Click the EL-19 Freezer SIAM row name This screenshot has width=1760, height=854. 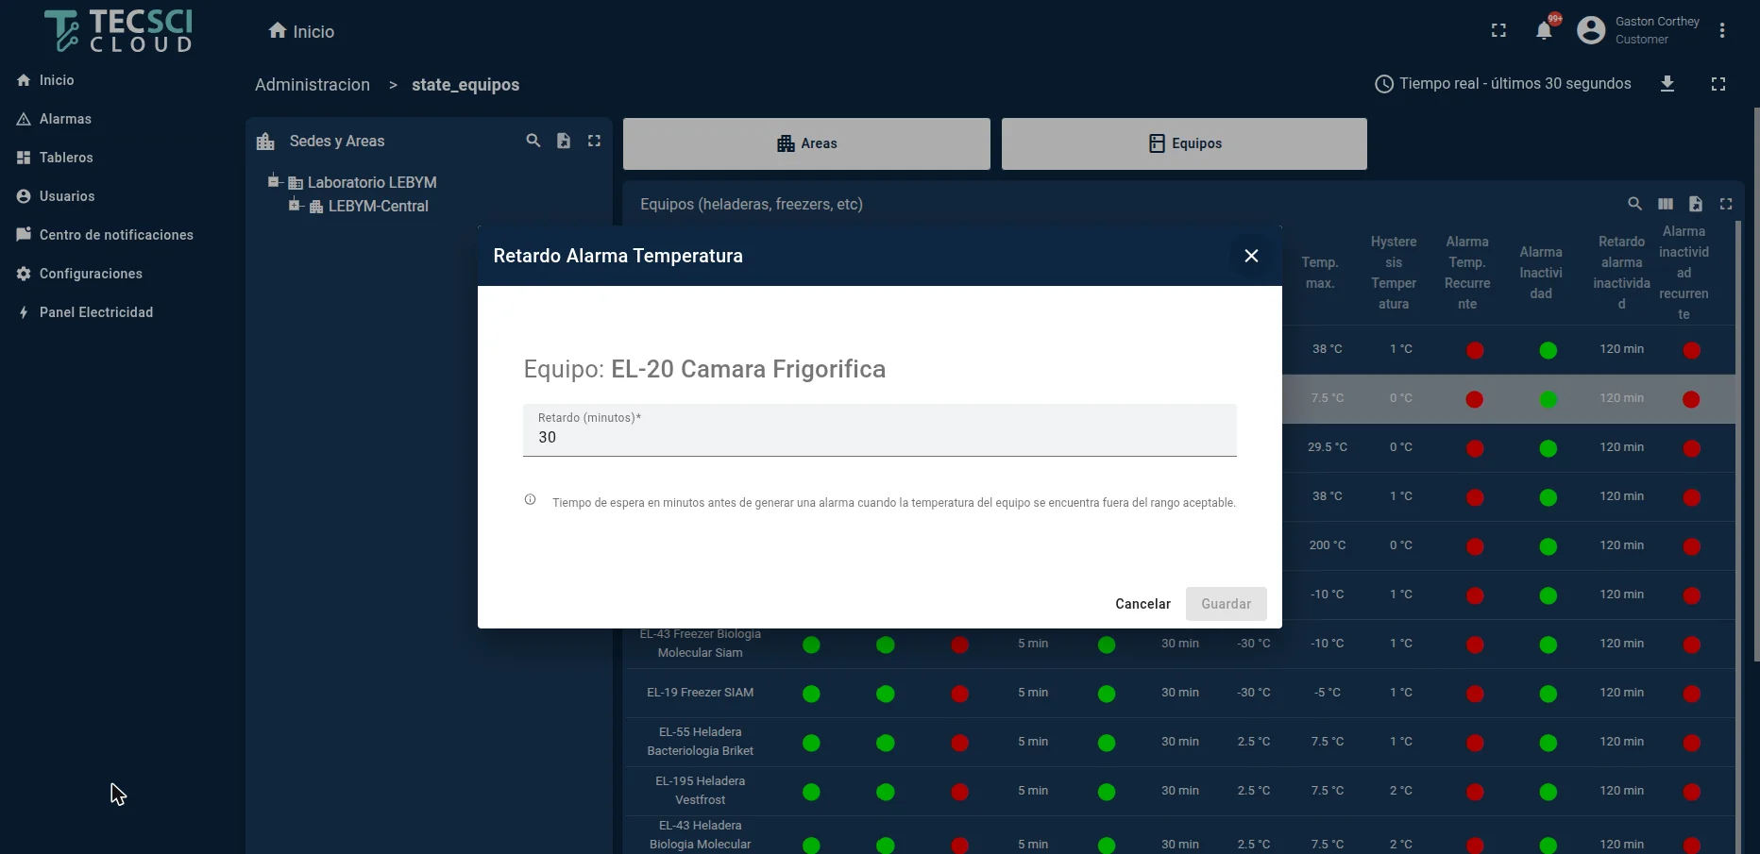(x=701, y=693)
